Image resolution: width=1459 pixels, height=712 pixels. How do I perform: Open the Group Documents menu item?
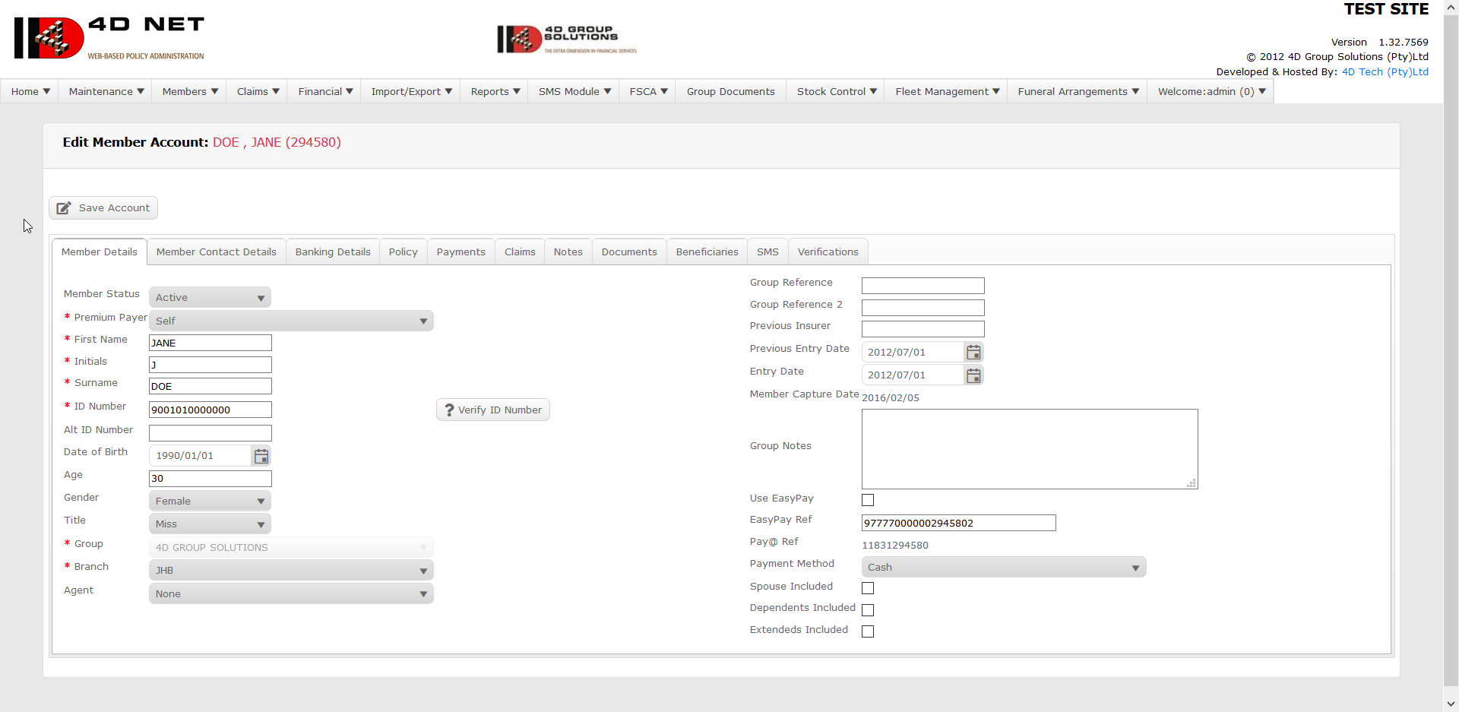click(730, 92)
